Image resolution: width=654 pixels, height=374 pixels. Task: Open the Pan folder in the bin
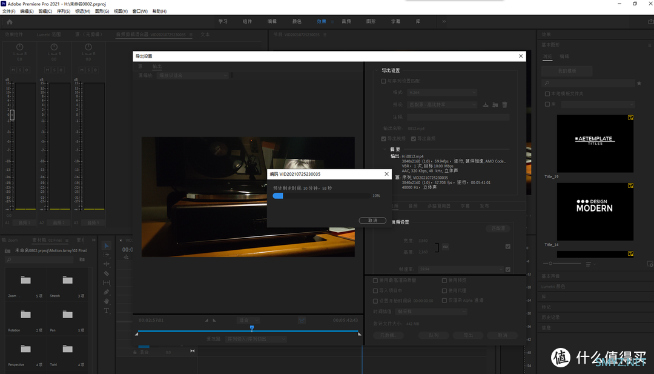coord(68,315)
